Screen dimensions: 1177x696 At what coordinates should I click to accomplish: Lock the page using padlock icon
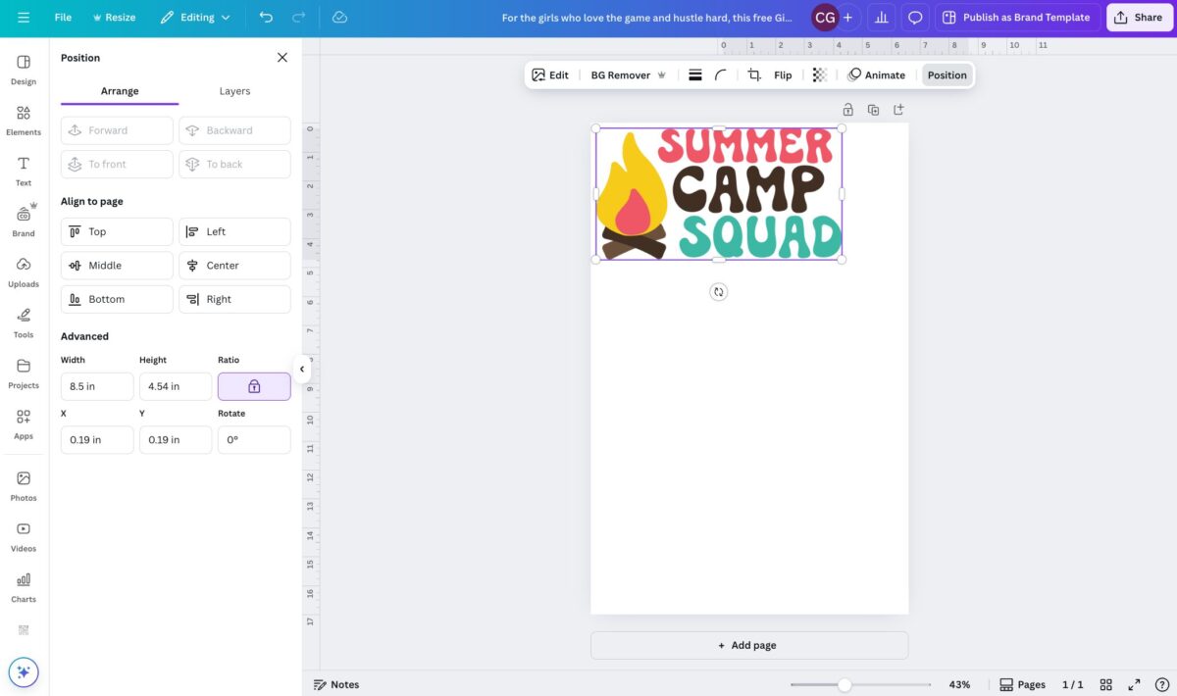[847, 110]
